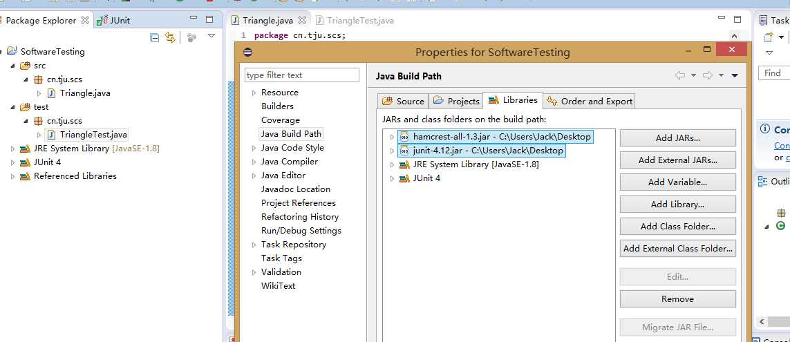Viewport: 790px width, 342px height.
Task: Toggle Link with Editor icon
Action: [x=170, y=37]
